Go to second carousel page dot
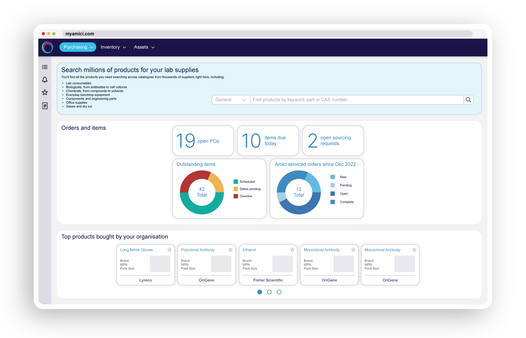Screen dimensions: 526x338 (x=269, y=292)
